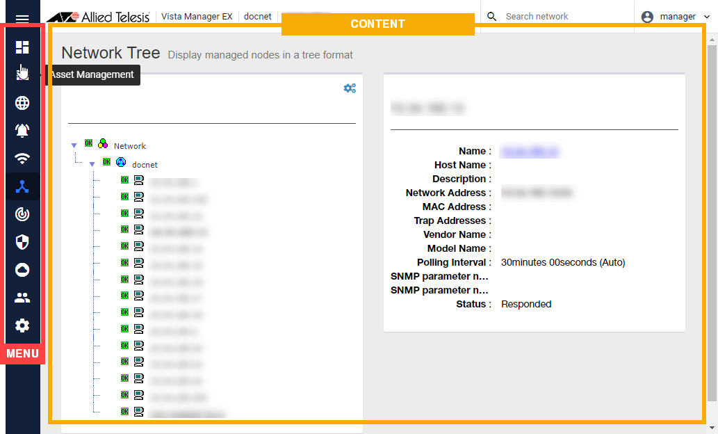Click the tree settings gears icon
The width and height of the screenshot is (718, 434).
point(350,88)
